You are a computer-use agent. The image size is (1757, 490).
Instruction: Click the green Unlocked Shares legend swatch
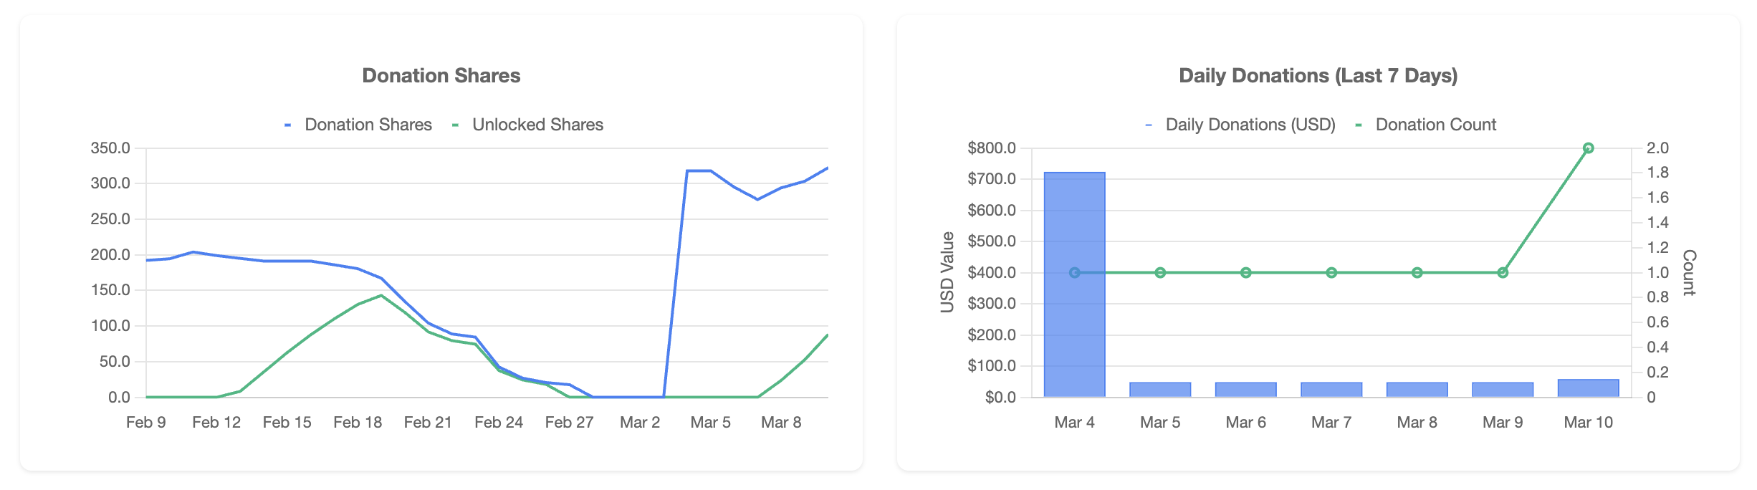point(456,125)
